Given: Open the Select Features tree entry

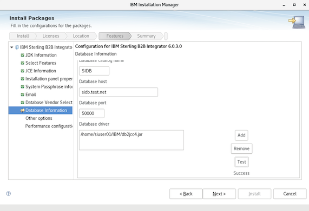Looking at the screenshot, I should [41, 63].
